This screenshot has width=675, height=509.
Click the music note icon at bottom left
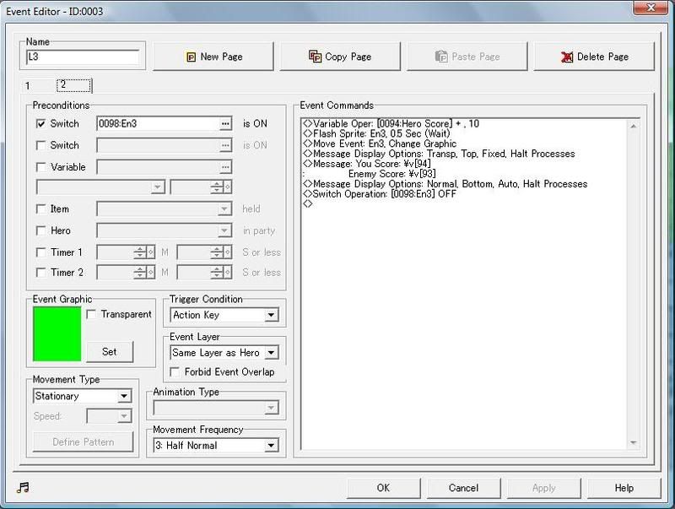point(23,487)
